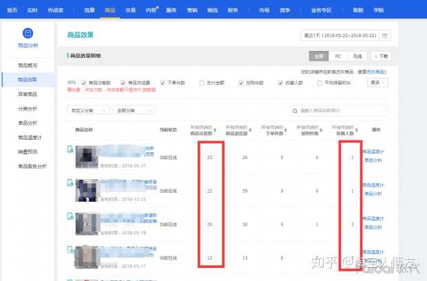Expand the 更多 indicators dropdown

point(377,83)
